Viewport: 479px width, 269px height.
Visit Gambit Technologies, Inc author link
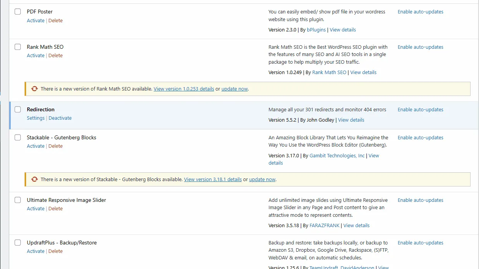coord(337,155)
